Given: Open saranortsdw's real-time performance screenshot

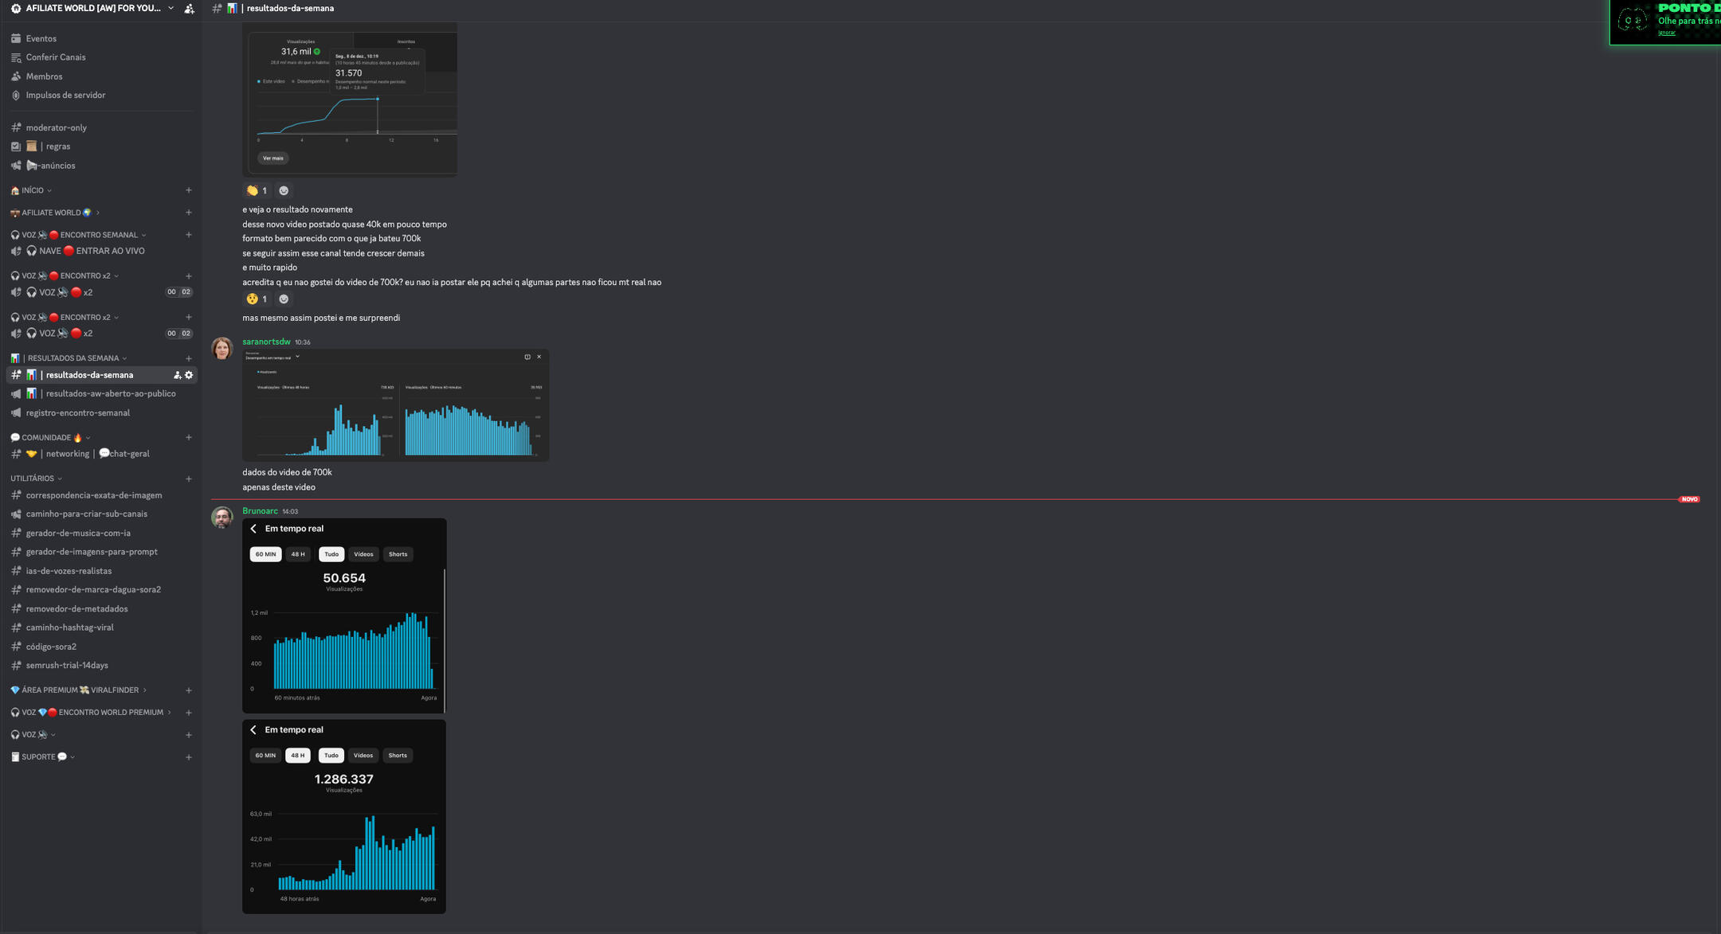Looking at the screenshot, I should click(395, 406).
